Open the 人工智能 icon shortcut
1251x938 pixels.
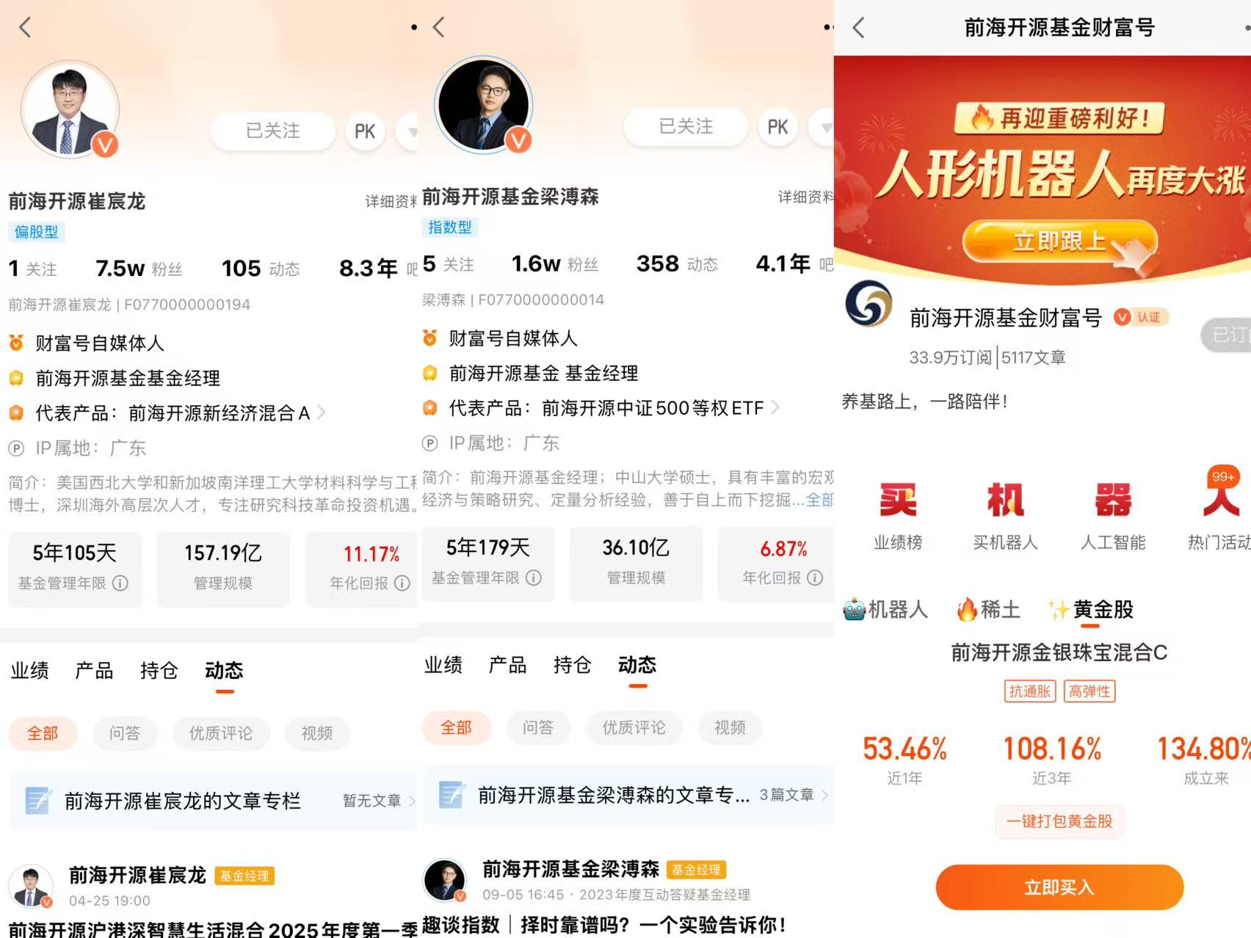1113,516
